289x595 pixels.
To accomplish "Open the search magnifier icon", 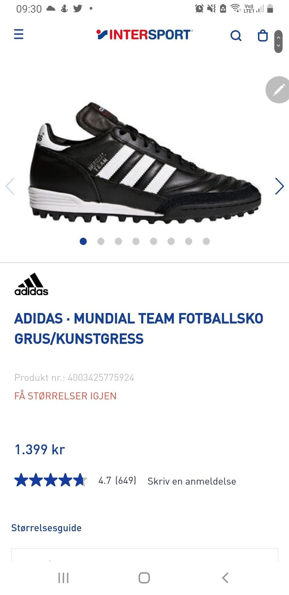I will click(236, 36).
